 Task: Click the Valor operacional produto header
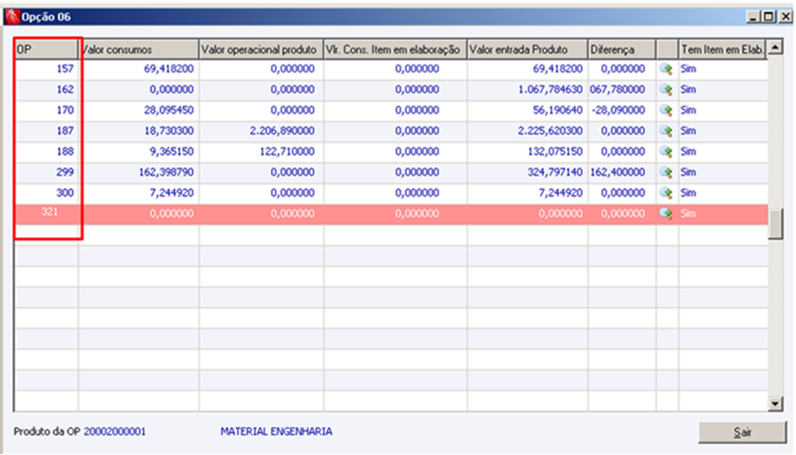click(x=262, y=49)
